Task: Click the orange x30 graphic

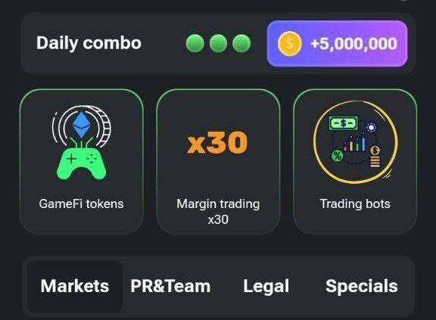Action: tap(217, 142)
